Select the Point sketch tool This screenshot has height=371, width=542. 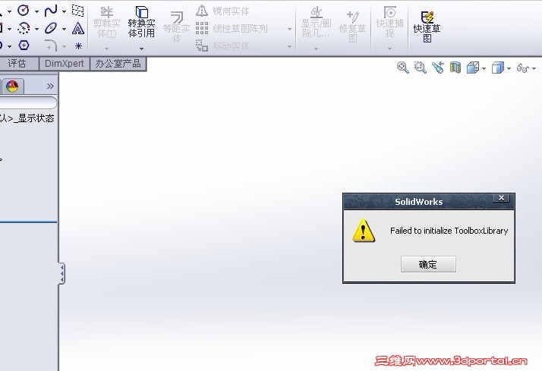point(78,46)
